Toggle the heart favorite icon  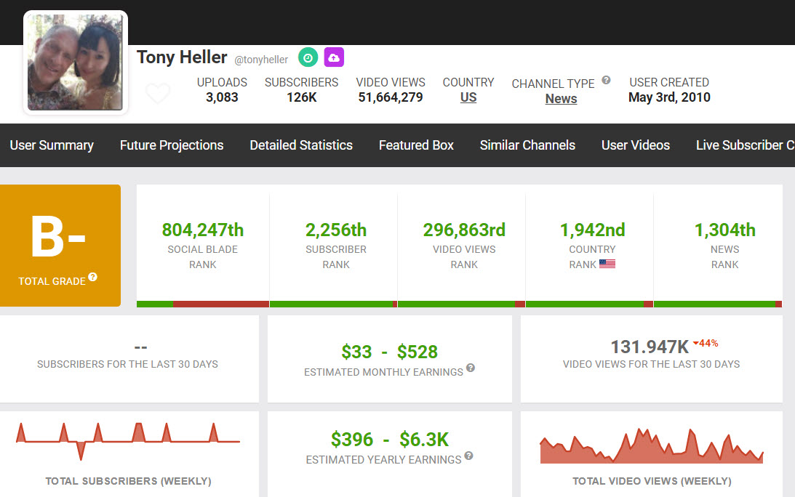[x=158, y=94]
